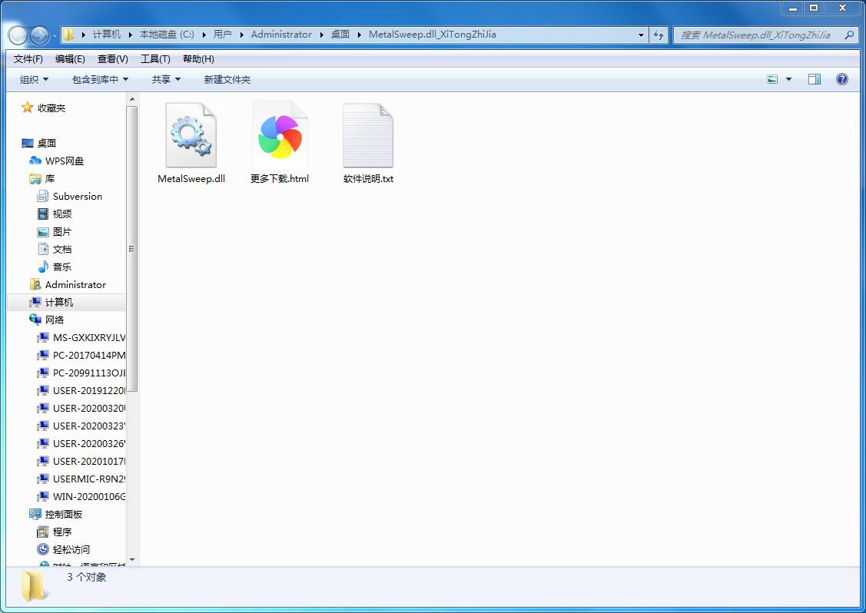Toggle the preview pane icon

pos(814,80)
